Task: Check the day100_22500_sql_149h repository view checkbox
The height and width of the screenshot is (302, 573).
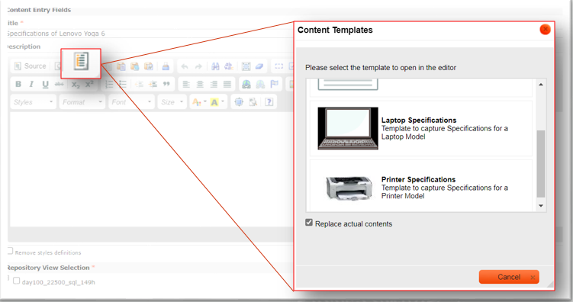Action: [17, 281]
